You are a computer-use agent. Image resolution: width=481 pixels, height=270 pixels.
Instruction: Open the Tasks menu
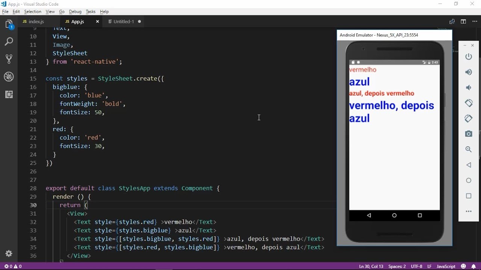pyautogui.click(x=91, y=12)
